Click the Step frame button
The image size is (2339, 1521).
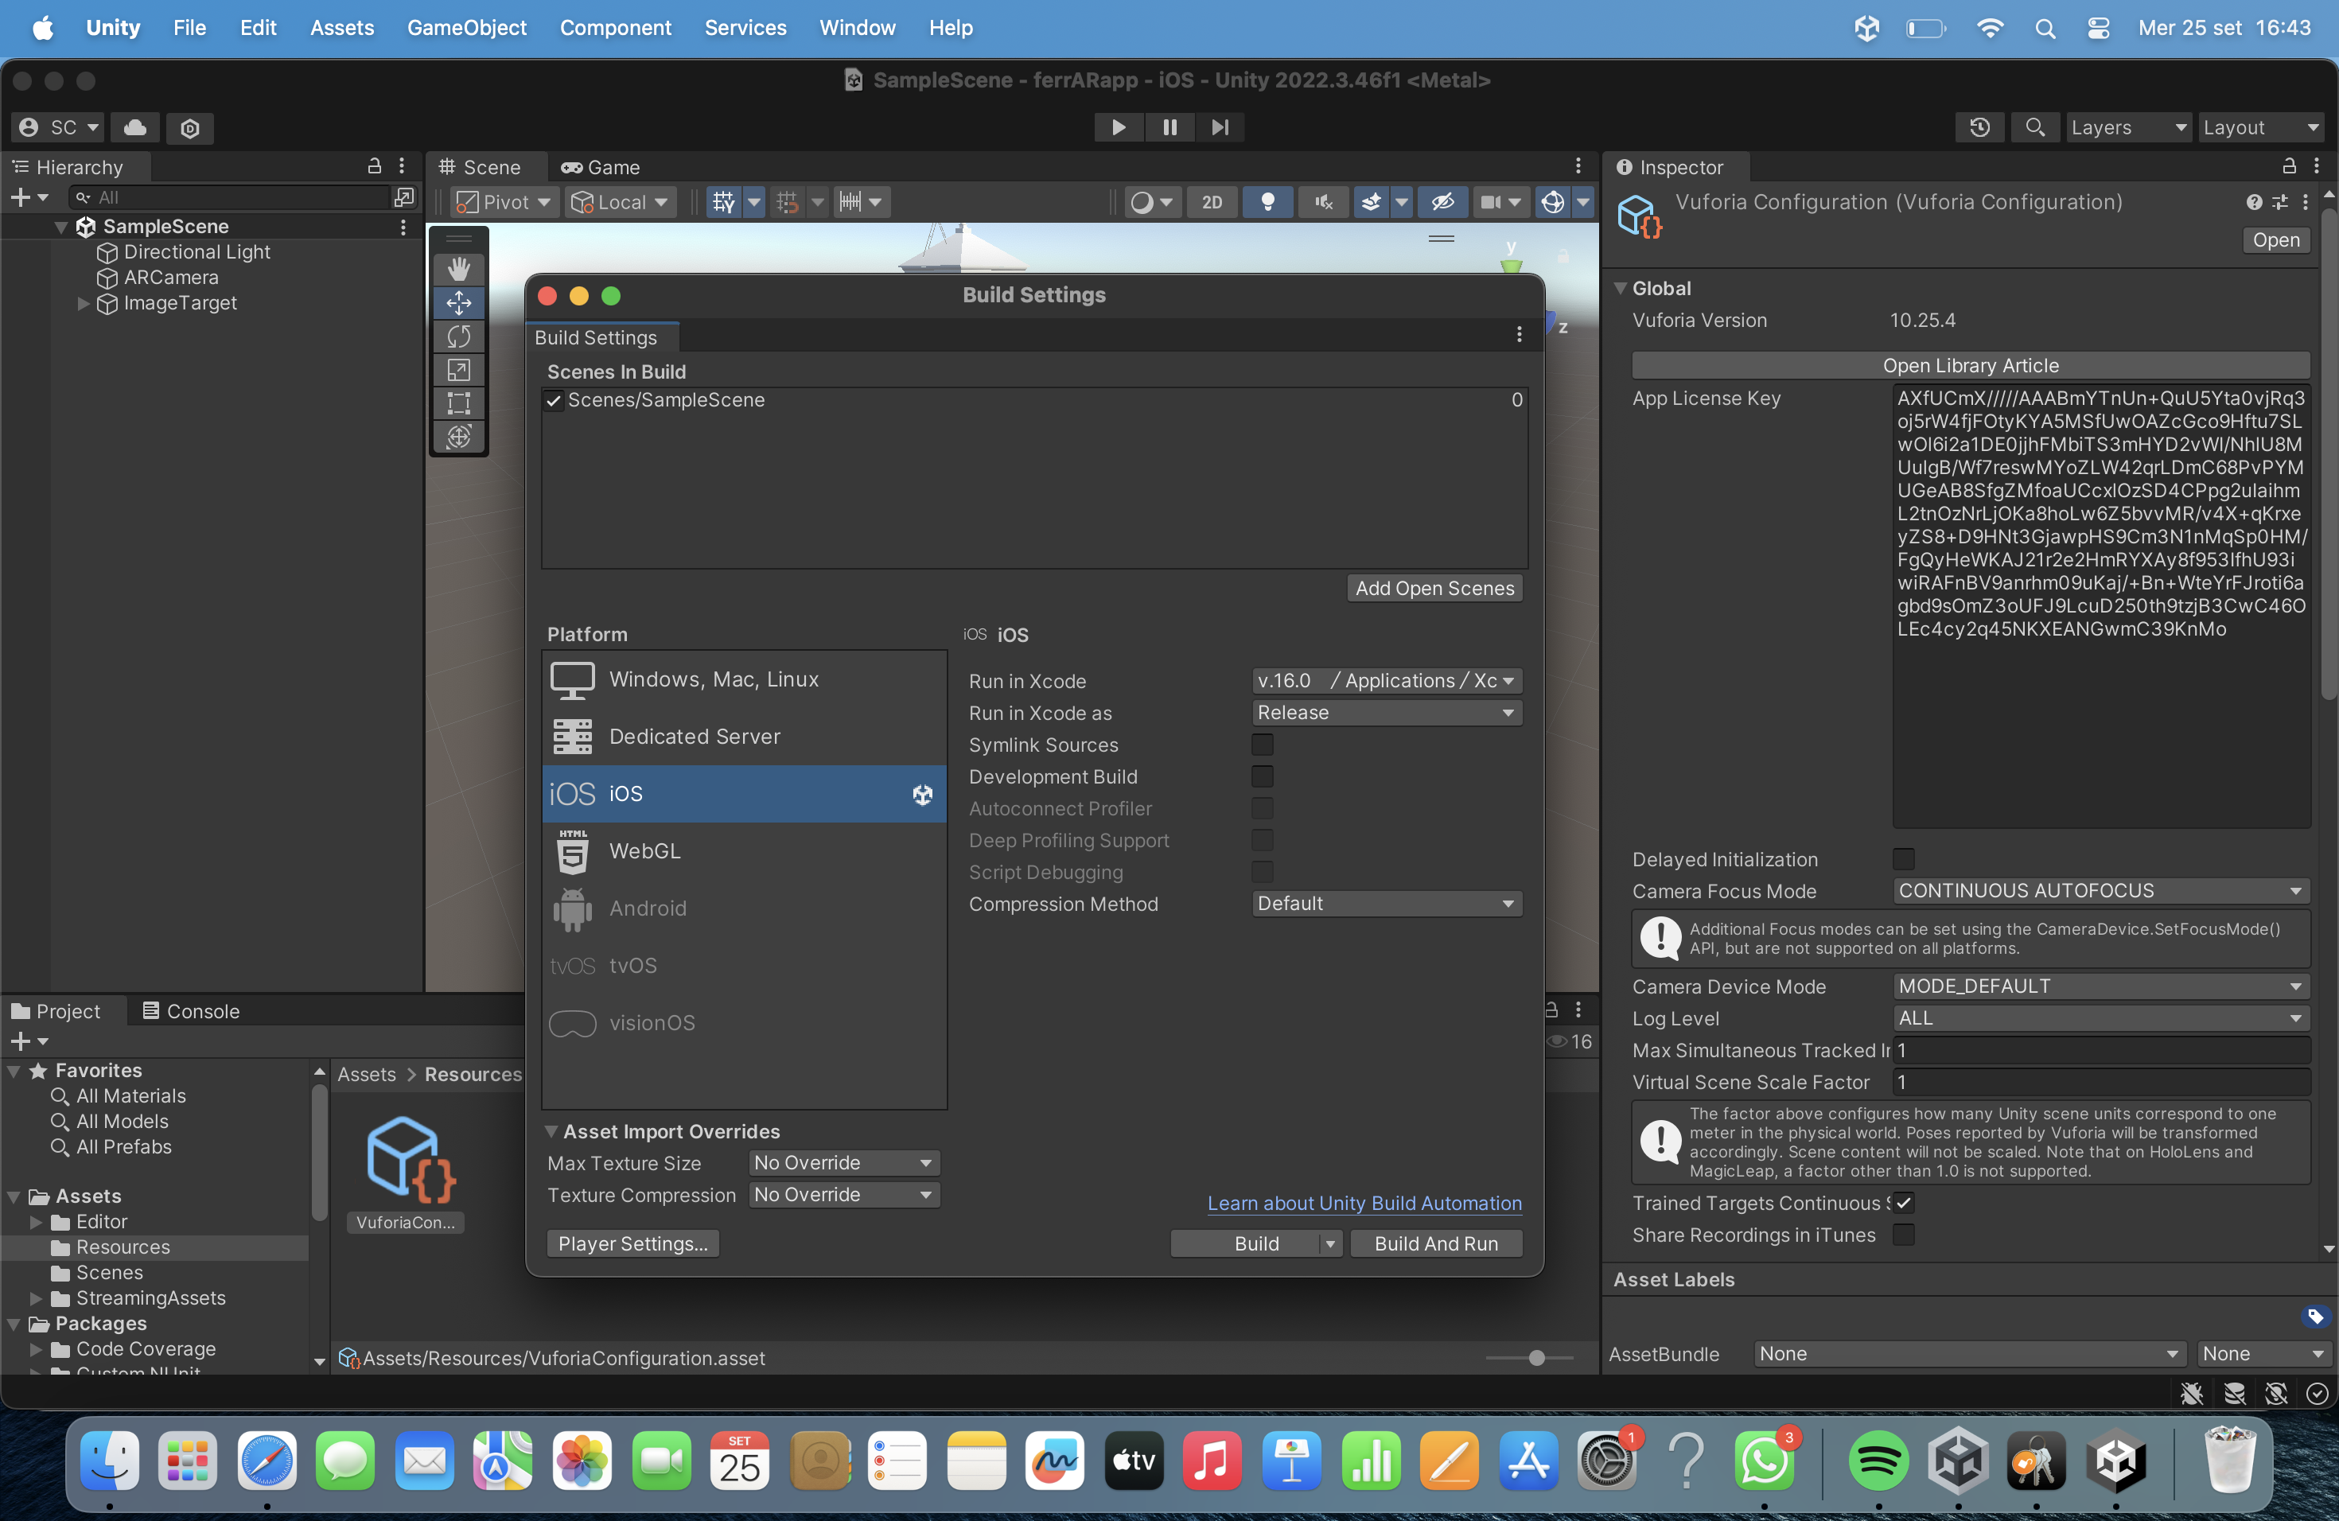coord(1220,126)
